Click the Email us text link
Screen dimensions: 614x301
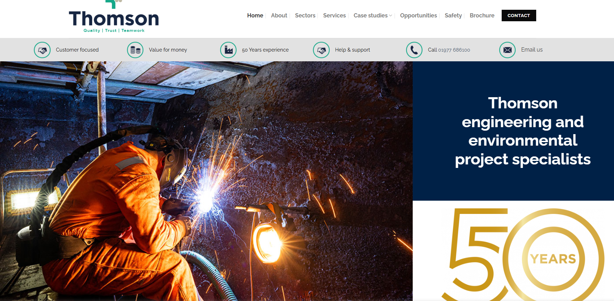[x=532, y=49]
